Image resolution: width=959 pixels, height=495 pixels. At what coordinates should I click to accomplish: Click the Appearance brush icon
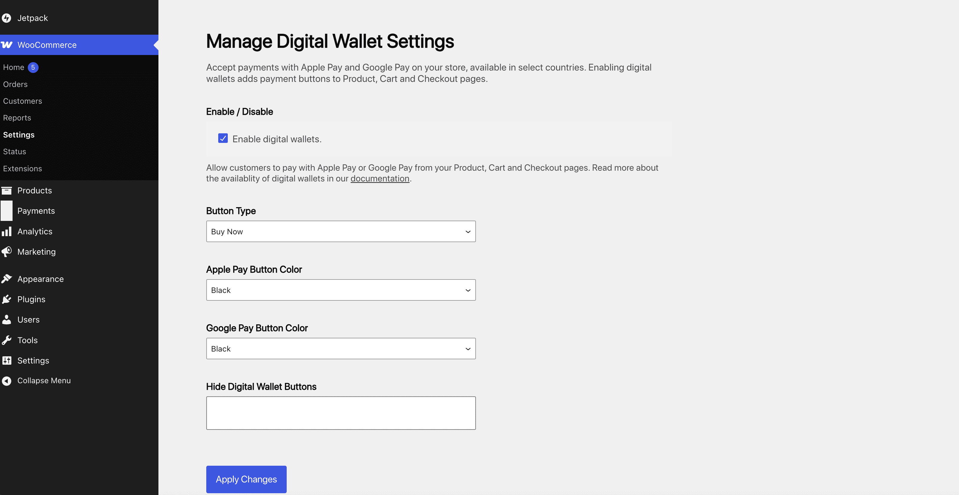(7, 278)
